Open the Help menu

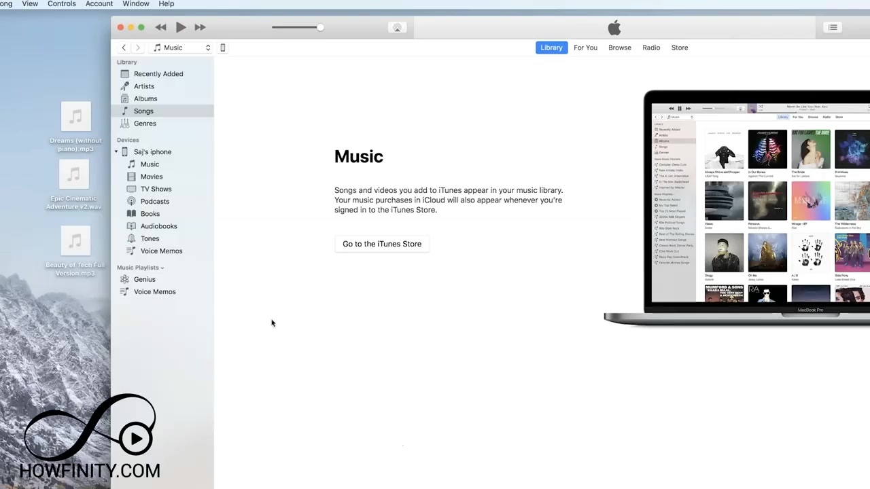(167, 3)
